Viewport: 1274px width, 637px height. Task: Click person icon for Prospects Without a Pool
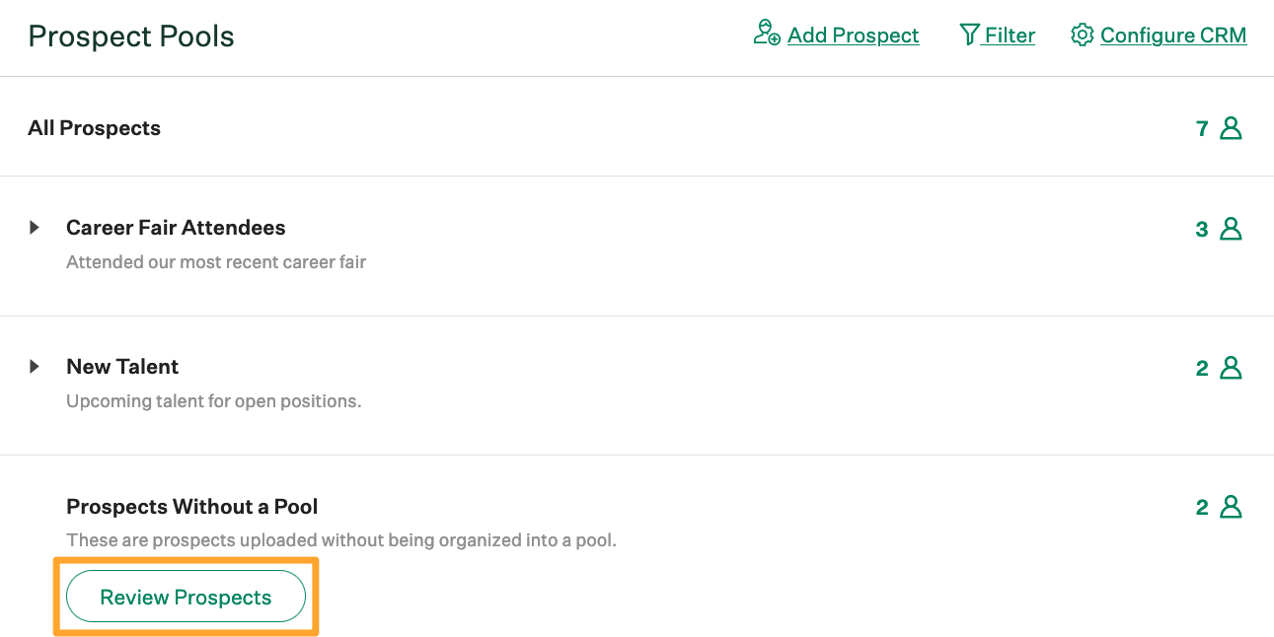click(x=1230, y=506)
